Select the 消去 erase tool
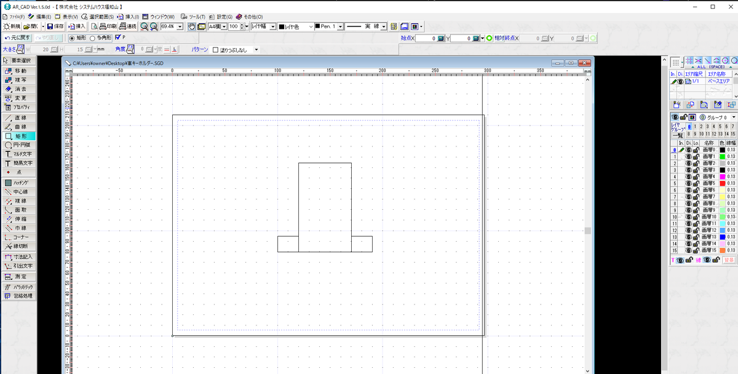This screenshot has height=374, width=738. [x=18, y=89]
